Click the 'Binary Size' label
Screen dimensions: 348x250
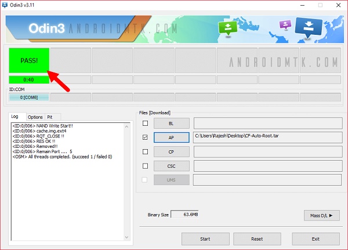(x=158, y=215)
